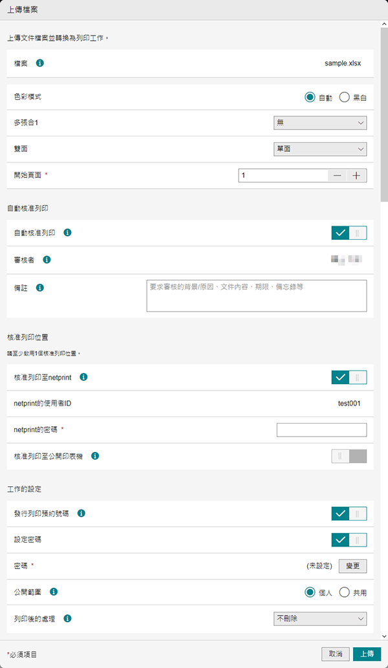
Task: Disable the 自動核准列印 toggle switch
Action: coord(349,233)
